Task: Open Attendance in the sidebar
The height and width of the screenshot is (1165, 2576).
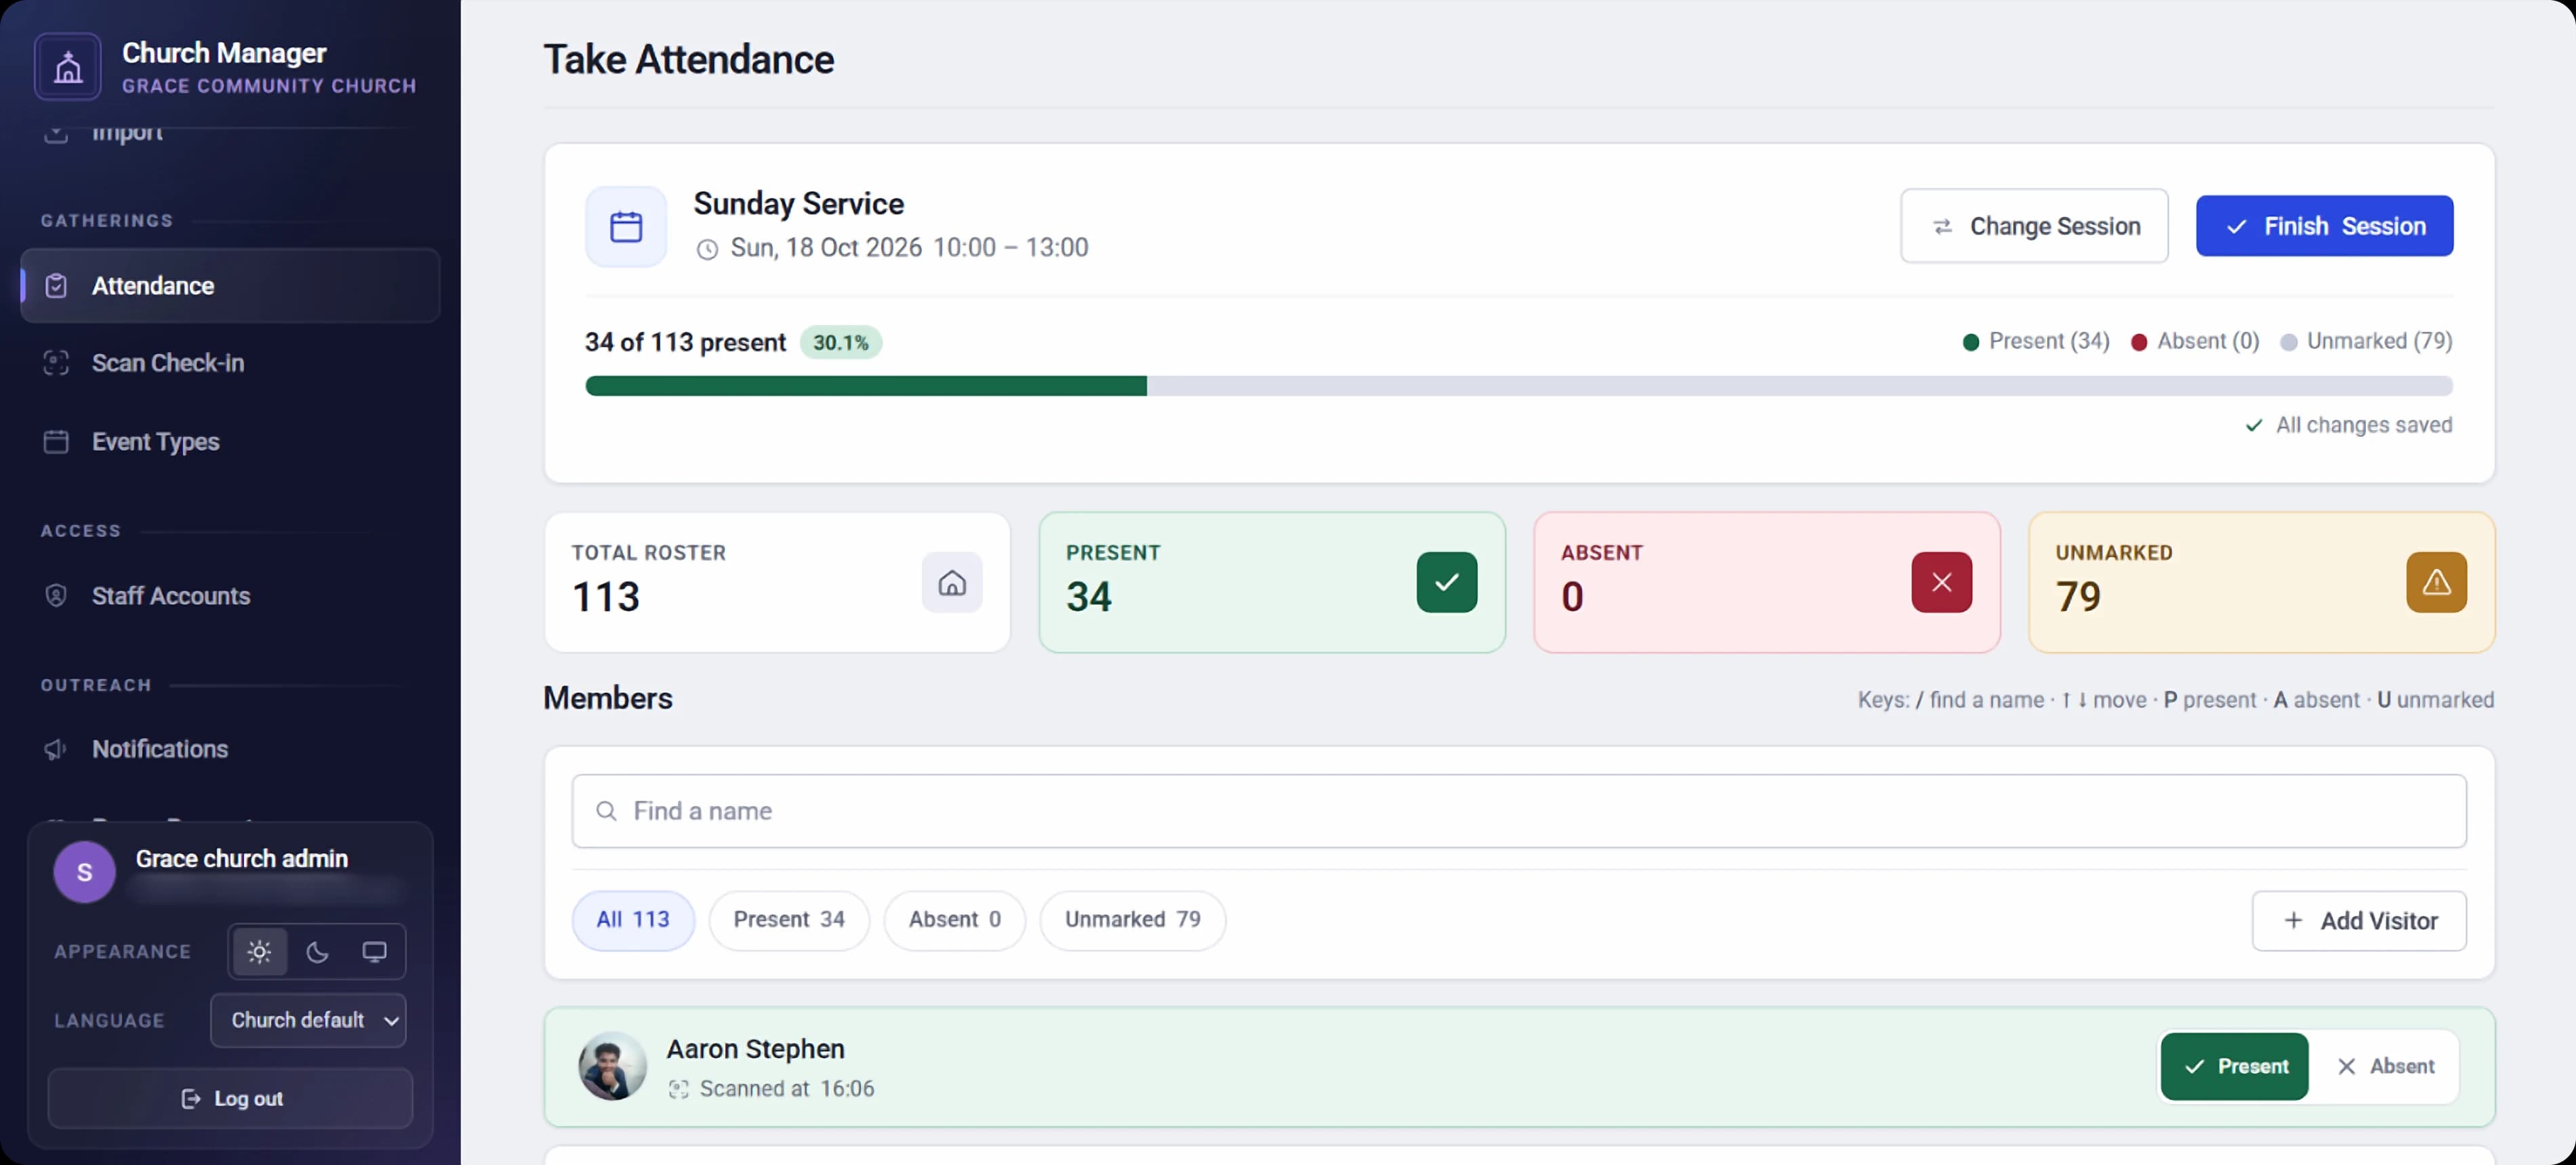Action: [x=230, y=286]
